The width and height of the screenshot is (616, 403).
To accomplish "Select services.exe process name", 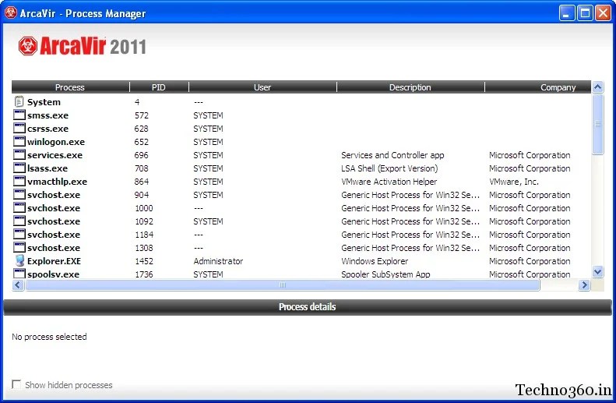I will coord(55,155).
